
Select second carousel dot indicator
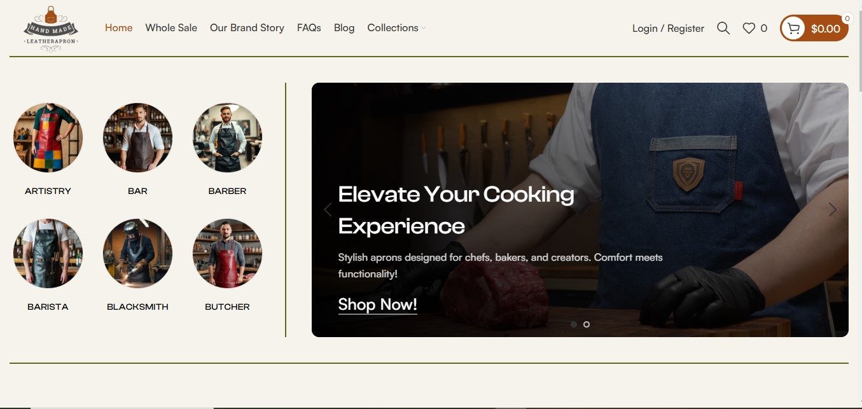coord(587,324)
